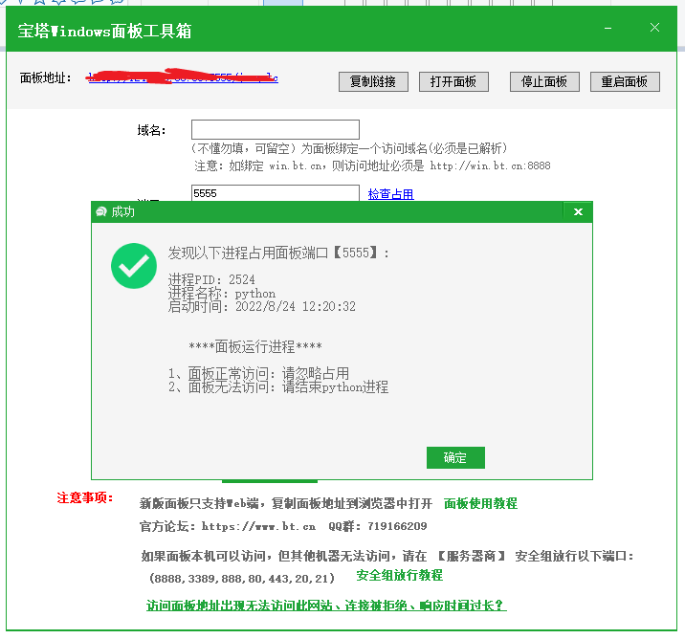Open the panel with 打开面板
The width and height of the screenshot is (685, 639).
(x=453, y=81)
